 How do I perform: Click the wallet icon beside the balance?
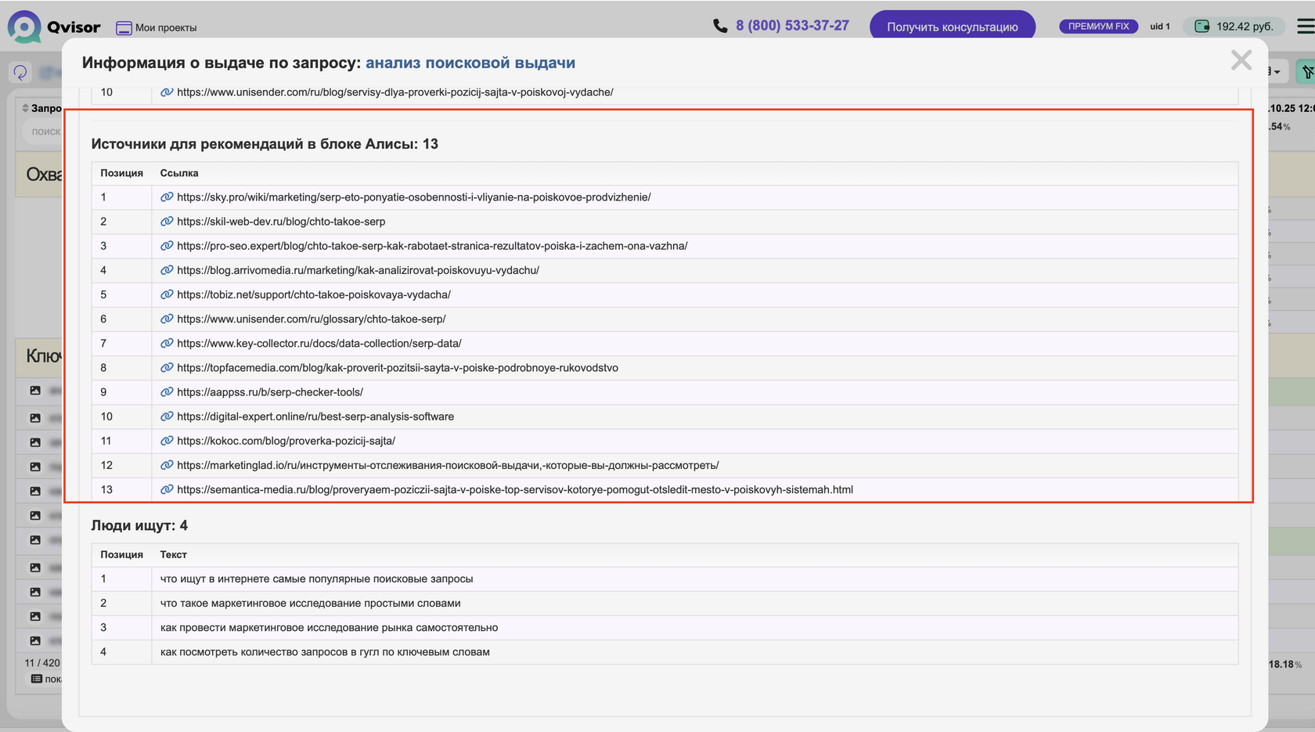coord(1202,27)
